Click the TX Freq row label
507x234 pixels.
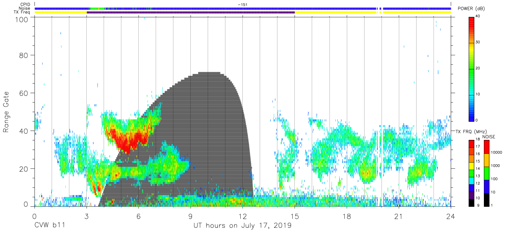point(22,12)
